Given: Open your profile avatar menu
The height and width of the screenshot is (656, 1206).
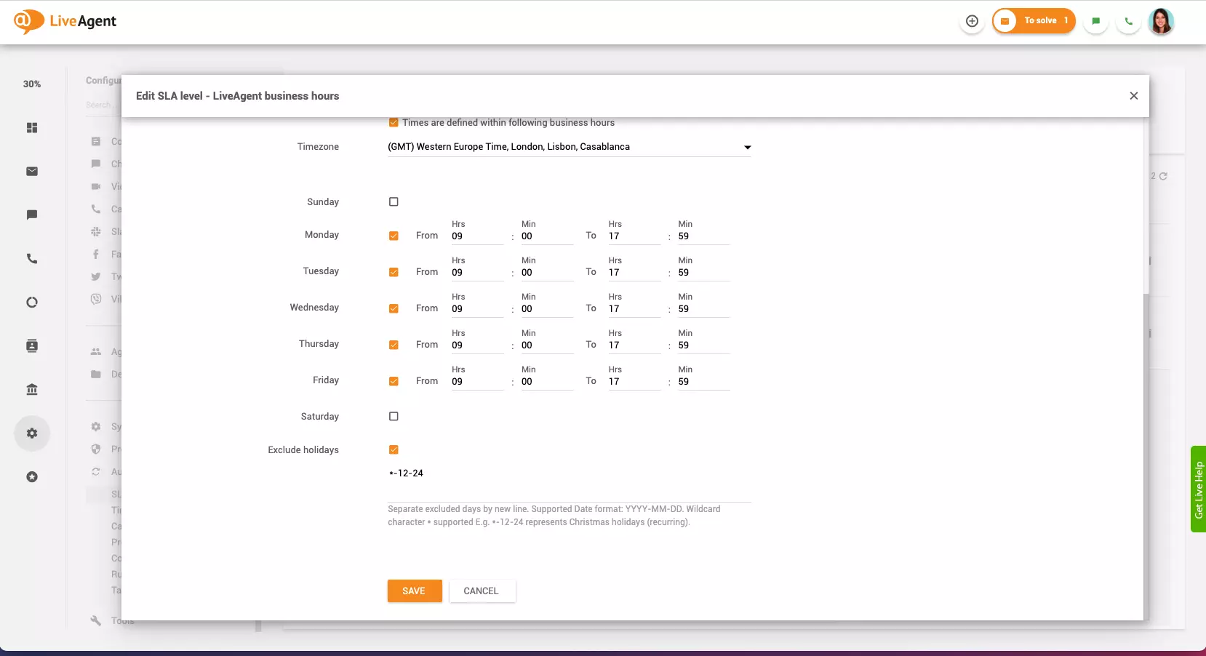Looking at the screenshot, I should click(1160, 21).
